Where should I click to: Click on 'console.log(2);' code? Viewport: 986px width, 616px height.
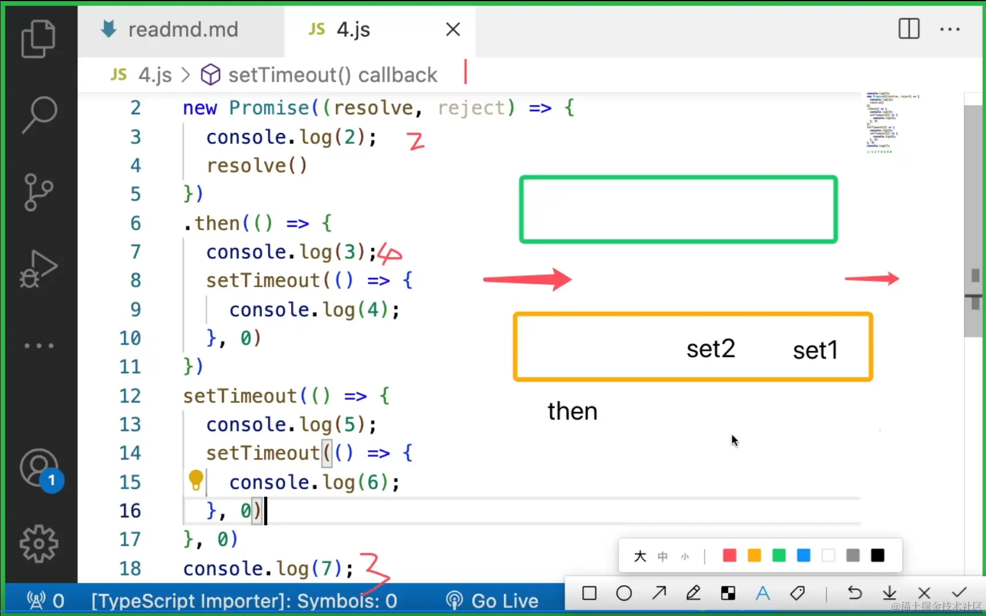[291, 137]
